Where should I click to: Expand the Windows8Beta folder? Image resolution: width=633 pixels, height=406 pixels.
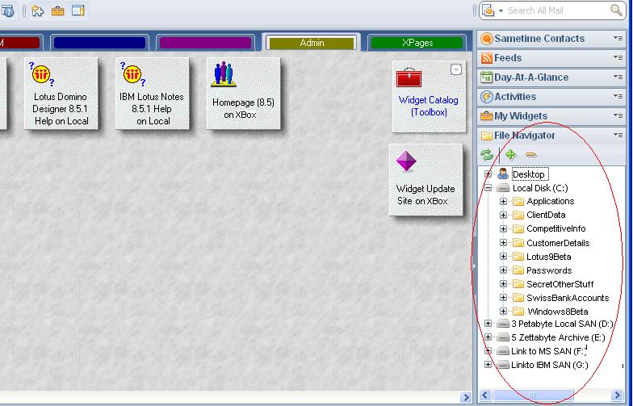(x=503, y=312)
